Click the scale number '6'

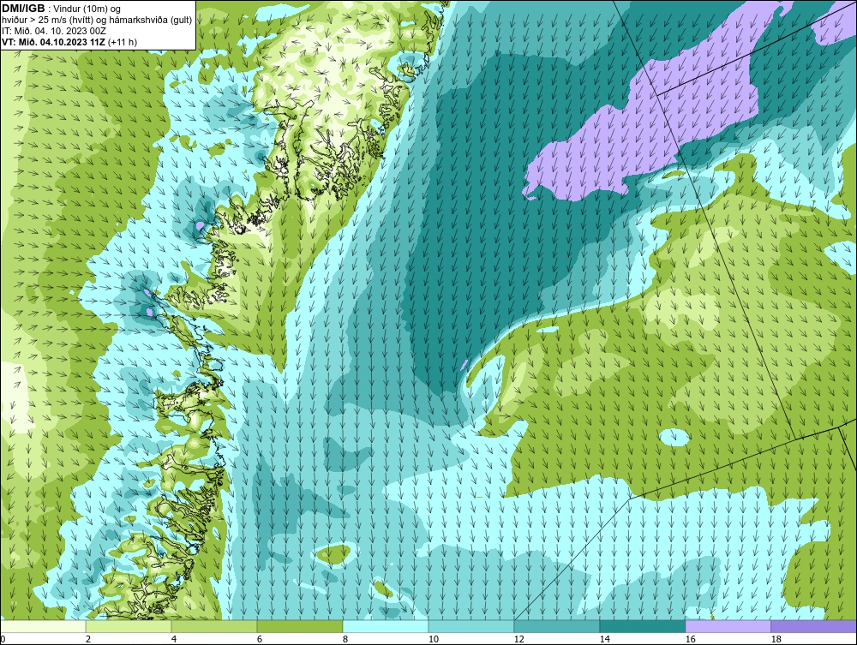tap(259, 639)
